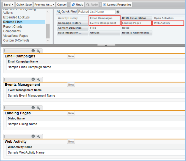The height and width of the screenshot is (161, 186).
Task: Click the remove icon above Email Campaigns list
Action: click(33, 51)
